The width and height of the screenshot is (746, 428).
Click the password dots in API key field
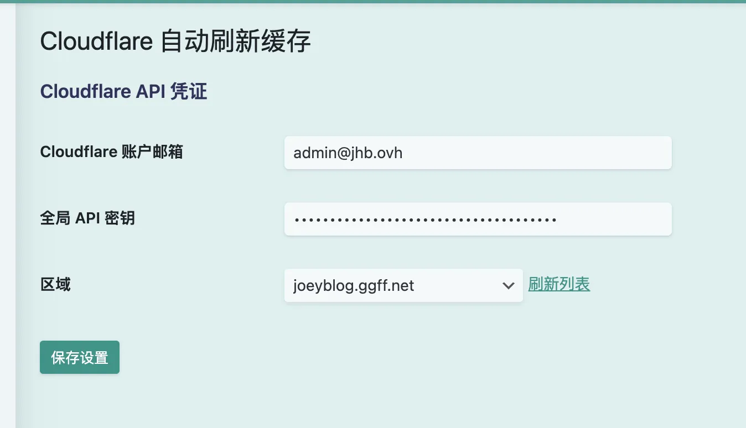point(425,220)
